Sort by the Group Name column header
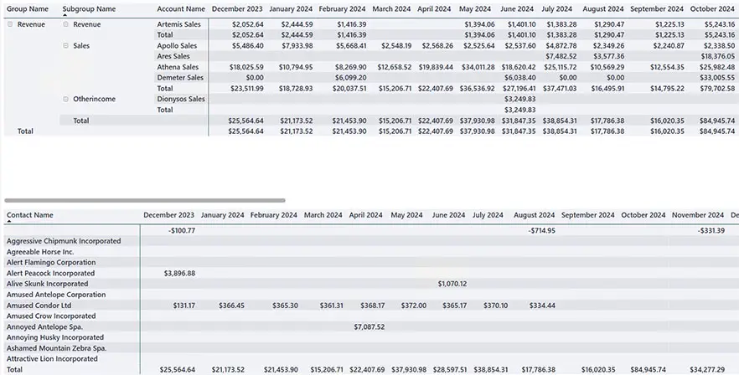Image resolution: width=739 pixels, height=375 pixels. click(x=27, y=9)
